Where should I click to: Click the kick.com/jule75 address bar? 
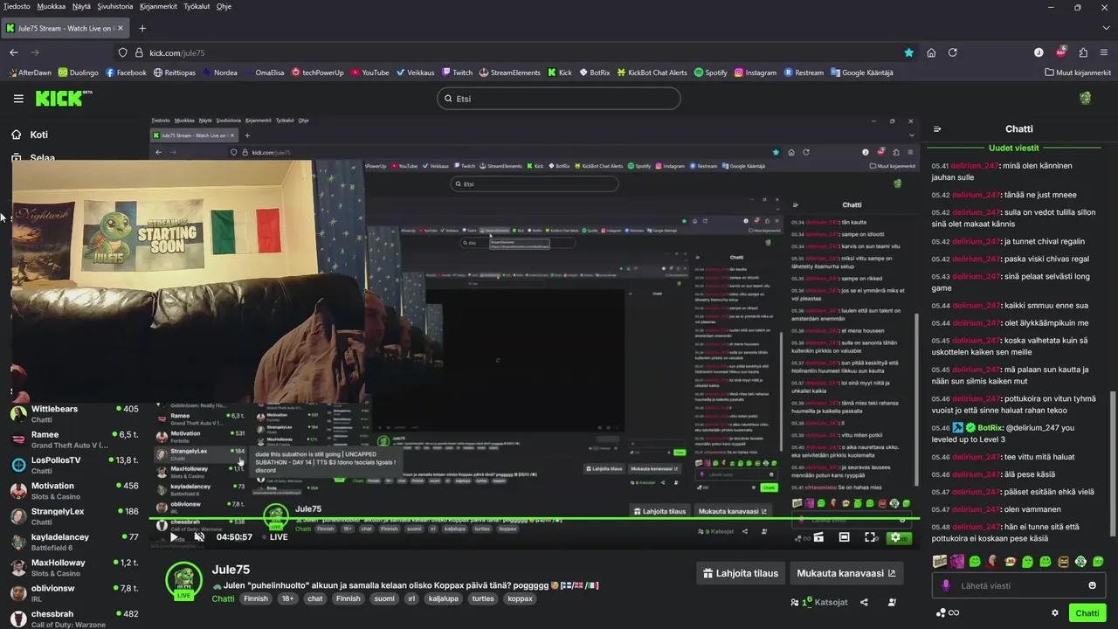pos(507,52)
